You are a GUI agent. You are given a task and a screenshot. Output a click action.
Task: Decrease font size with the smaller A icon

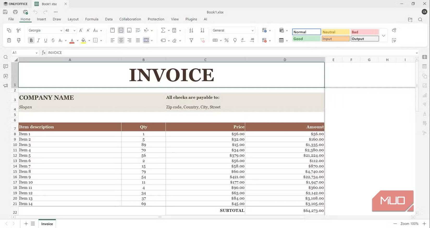[88, 30]
